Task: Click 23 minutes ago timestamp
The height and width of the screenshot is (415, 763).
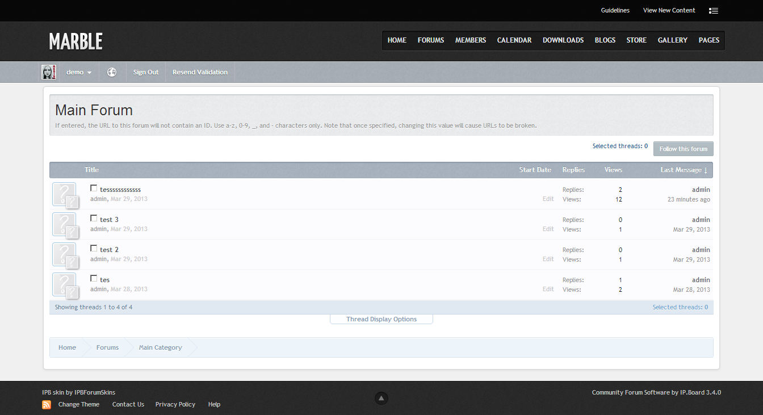Action: [x=689, y=199]
